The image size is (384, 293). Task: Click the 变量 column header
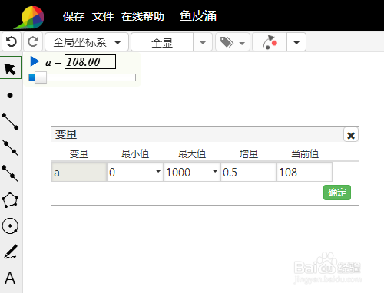[79, 154]
